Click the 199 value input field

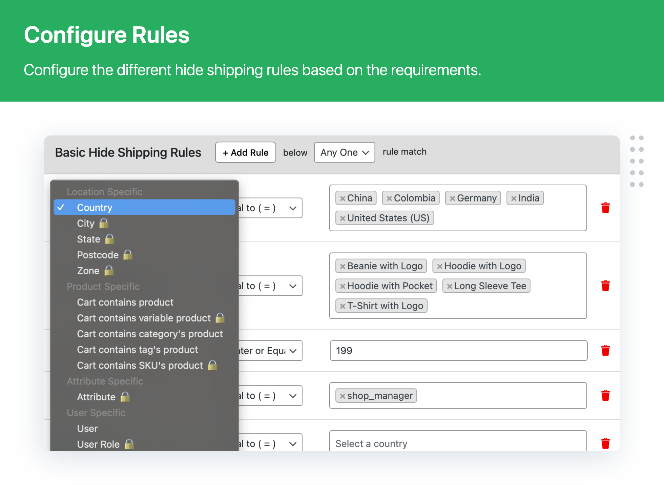tap(459, 351)
